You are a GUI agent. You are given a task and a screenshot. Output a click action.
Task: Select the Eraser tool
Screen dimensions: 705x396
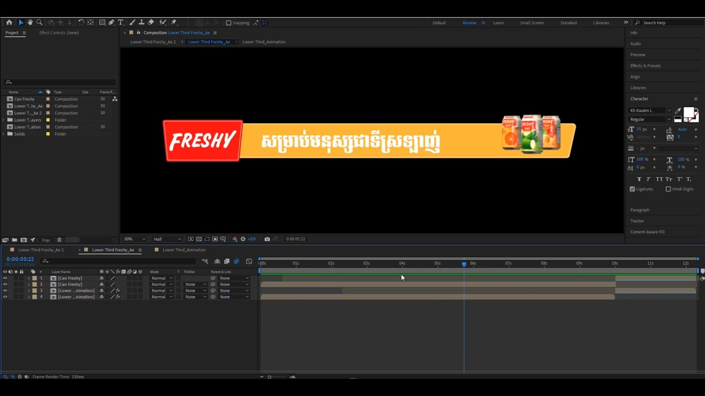click(x=151, y=23)
